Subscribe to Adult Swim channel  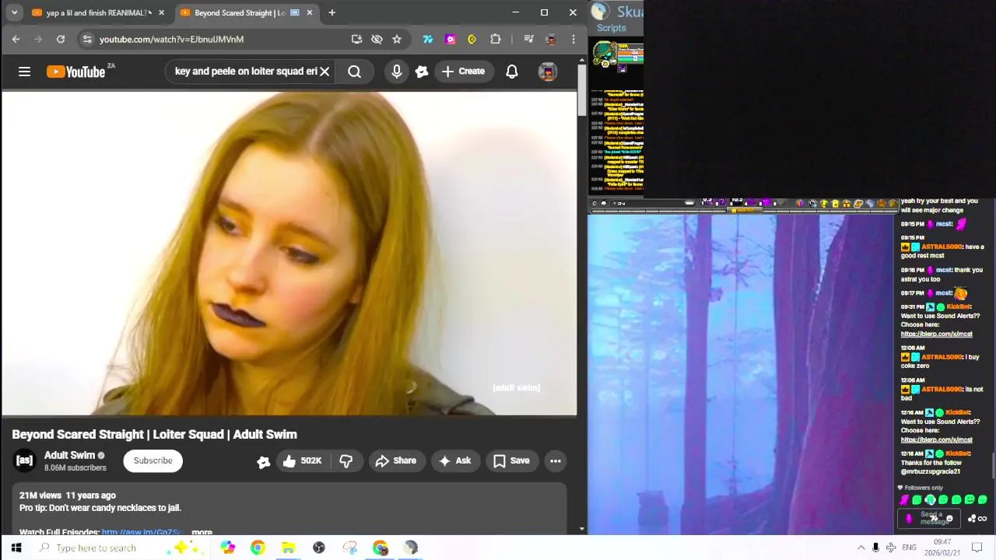(x=153, y=460)
